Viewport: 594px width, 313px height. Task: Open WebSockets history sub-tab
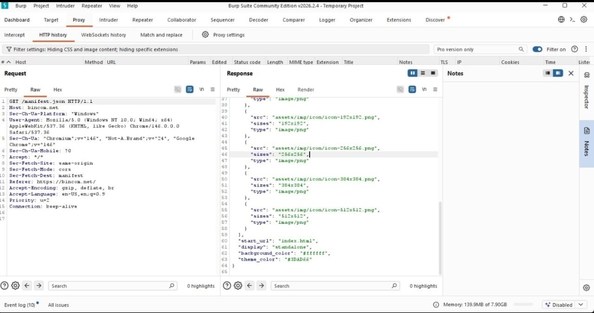click(103, 35)
